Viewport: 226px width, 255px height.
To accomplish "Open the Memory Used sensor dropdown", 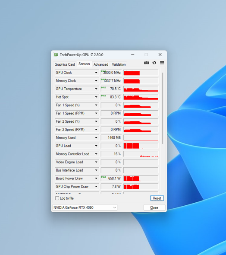I will [x=96, y=137].
